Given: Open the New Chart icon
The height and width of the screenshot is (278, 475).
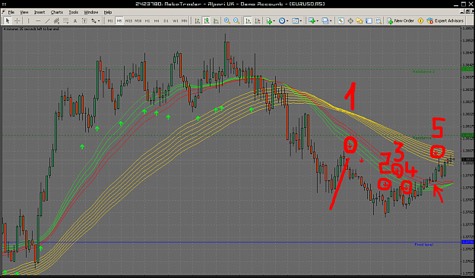Looking at the screenshot, I should click(x=312, y=20).
